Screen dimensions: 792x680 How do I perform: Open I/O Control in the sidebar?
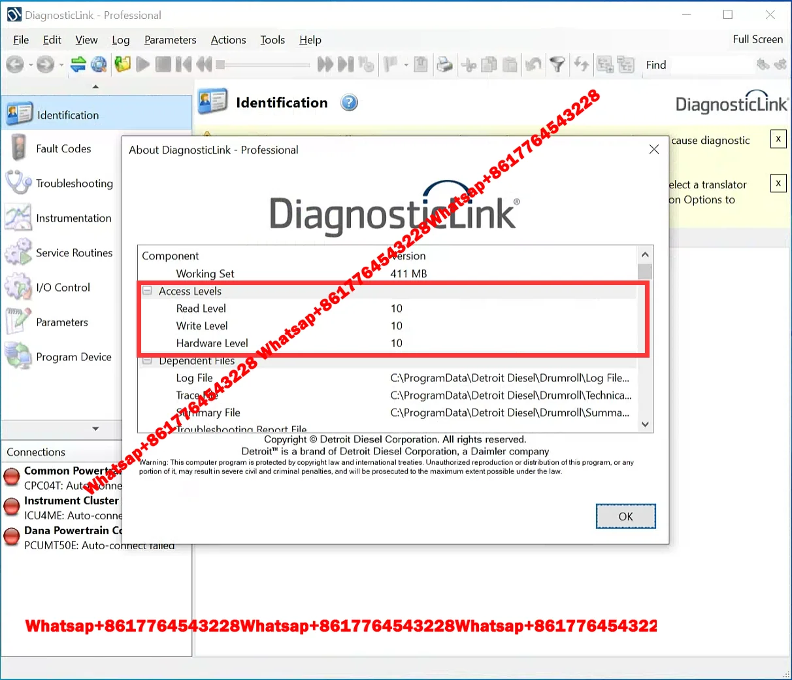pyautogui.click(x=63, y=287)
